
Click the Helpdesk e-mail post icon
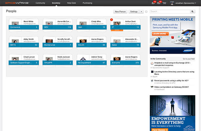pyautogui.click(x=152, y=63)
